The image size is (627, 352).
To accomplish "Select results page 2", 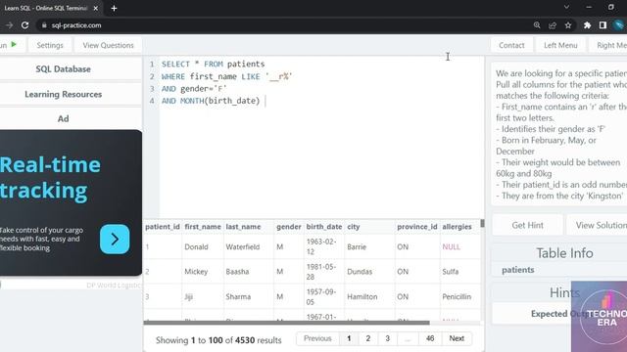I will [368, 338].
